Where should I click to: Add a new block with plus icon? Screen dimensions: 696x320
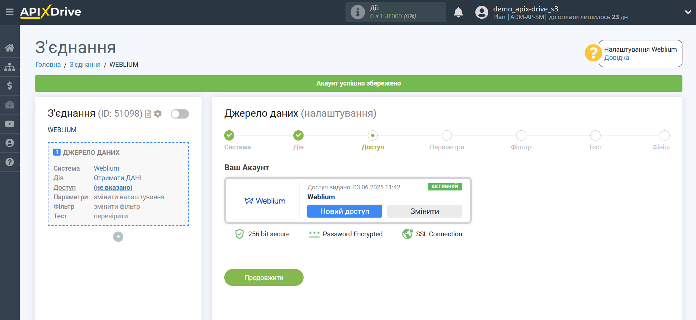[x=118, y=237]
